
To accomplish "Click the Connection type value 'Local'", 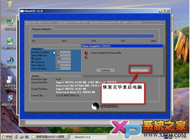I will point(58,79).
